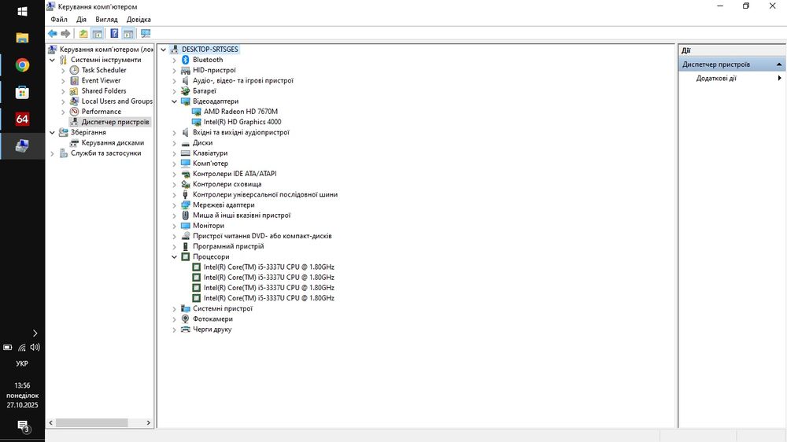Collapse the Процесори category

pyautogui.click(x=174, y=257)
